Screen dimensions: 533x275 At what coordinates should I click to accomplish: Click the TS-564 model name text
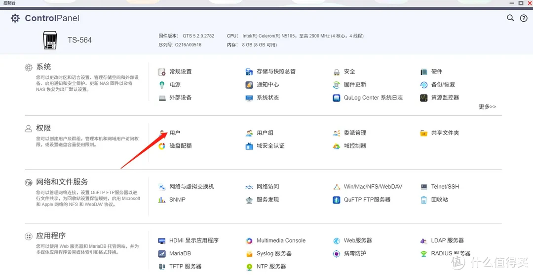(79, 40)
